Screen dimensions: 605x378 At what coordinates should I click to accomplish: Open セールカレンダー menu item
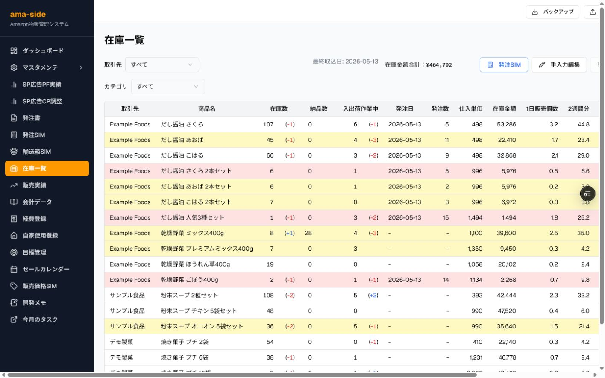[47, 269]
